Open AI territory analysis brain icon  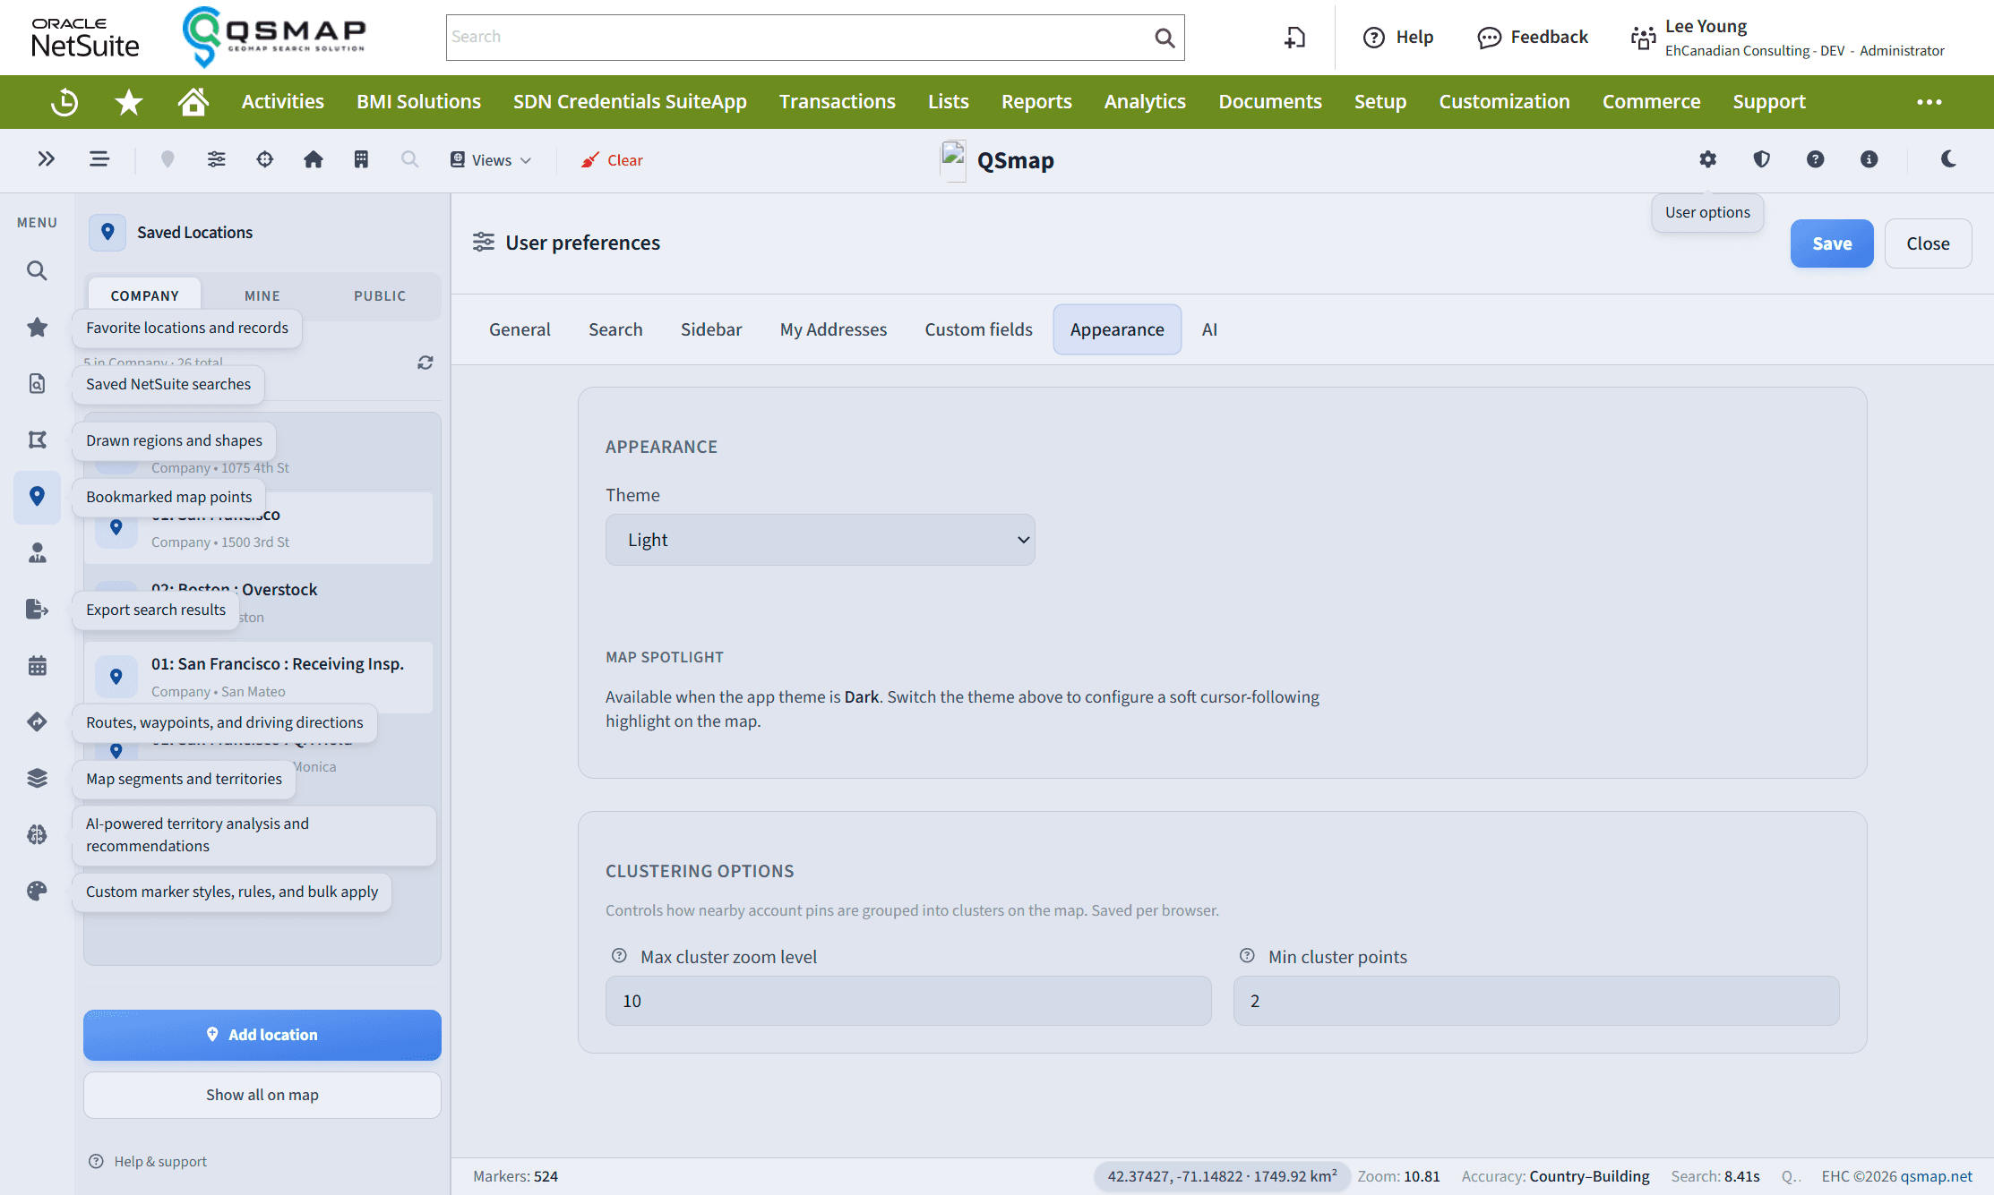[37, 834]
